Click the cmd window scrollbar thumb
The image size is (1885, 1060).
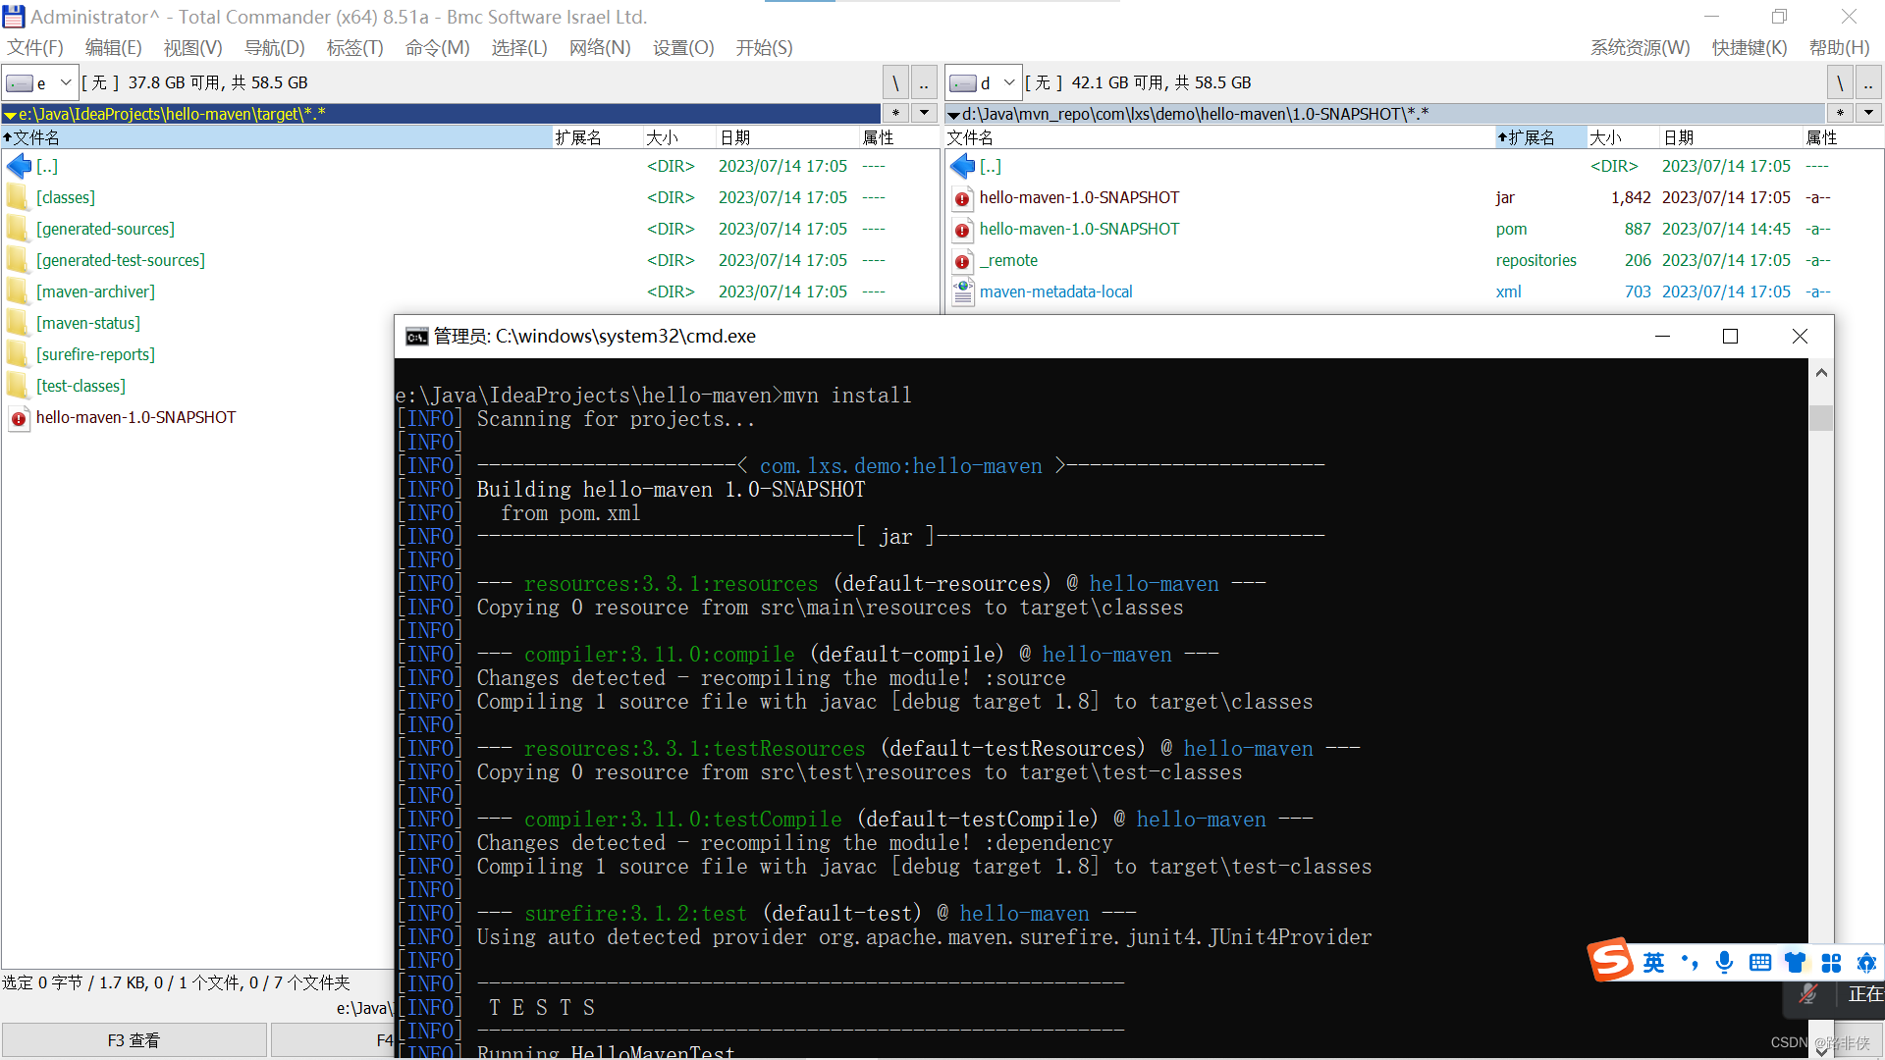tap(1821, 418)
